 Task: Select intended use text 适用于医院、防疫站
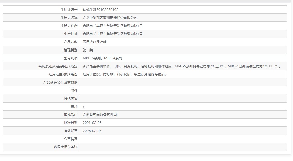coord(125,74)
